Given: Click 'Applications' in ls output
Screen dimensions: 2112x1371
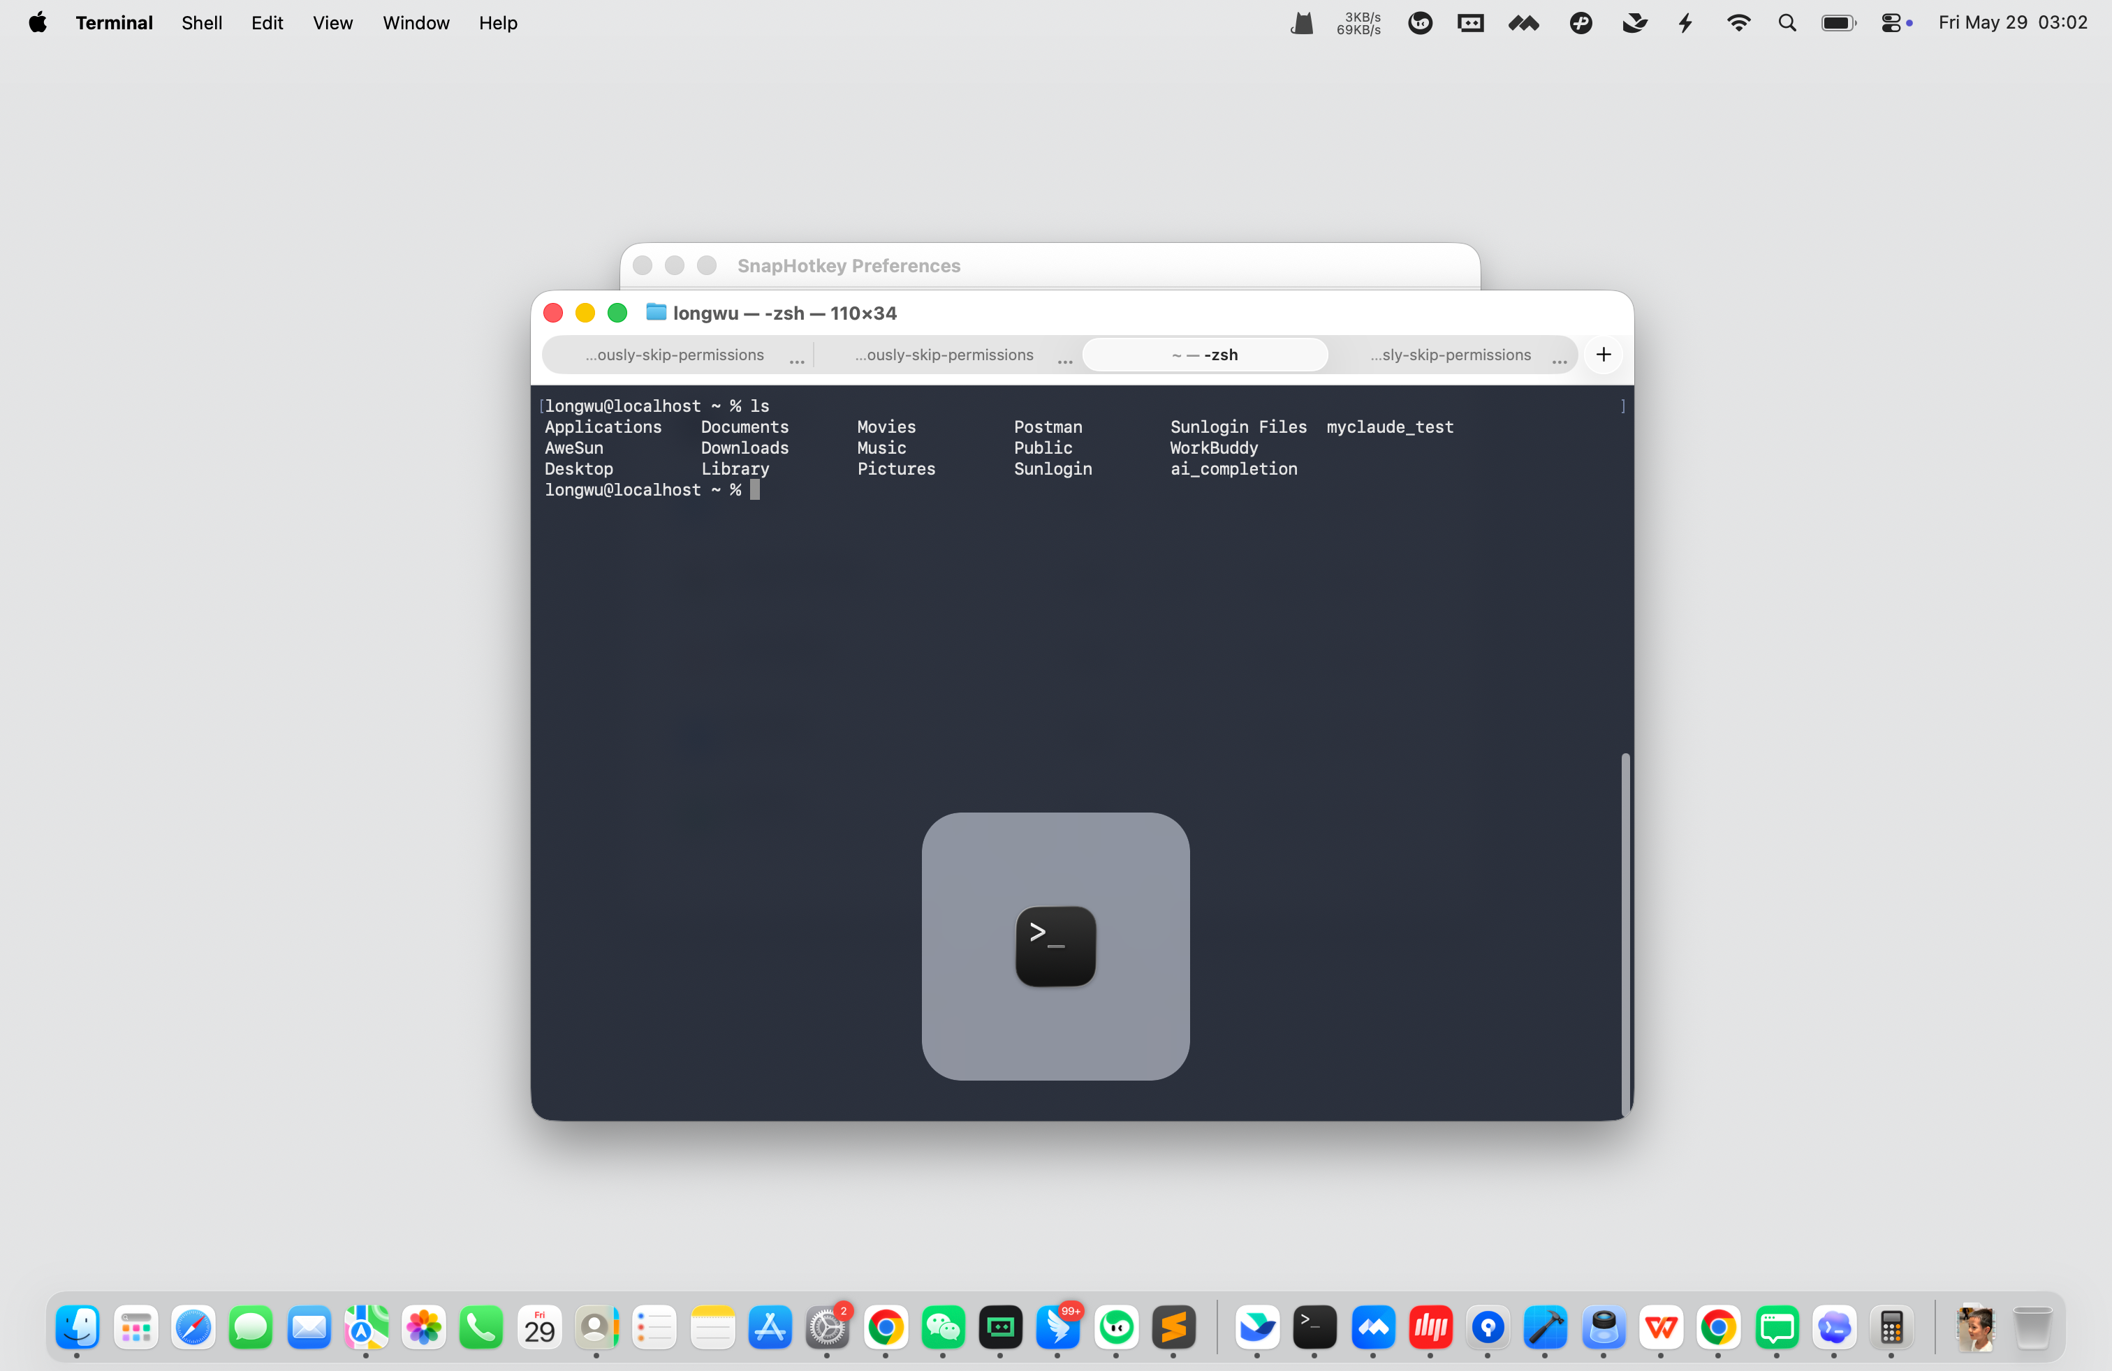Looking at the screenshot, I should [603, 427].
